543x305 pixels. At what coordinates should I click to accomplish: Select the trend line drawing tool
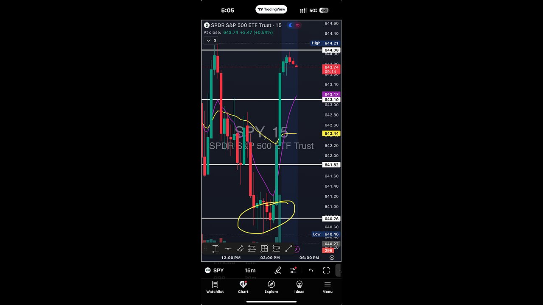(x=288, y=249)
